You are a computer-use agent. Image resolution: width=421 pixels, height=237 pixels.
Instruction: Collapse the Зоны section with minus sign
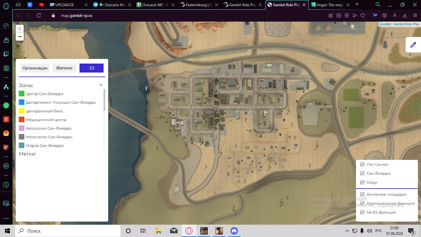coord(101,85)
